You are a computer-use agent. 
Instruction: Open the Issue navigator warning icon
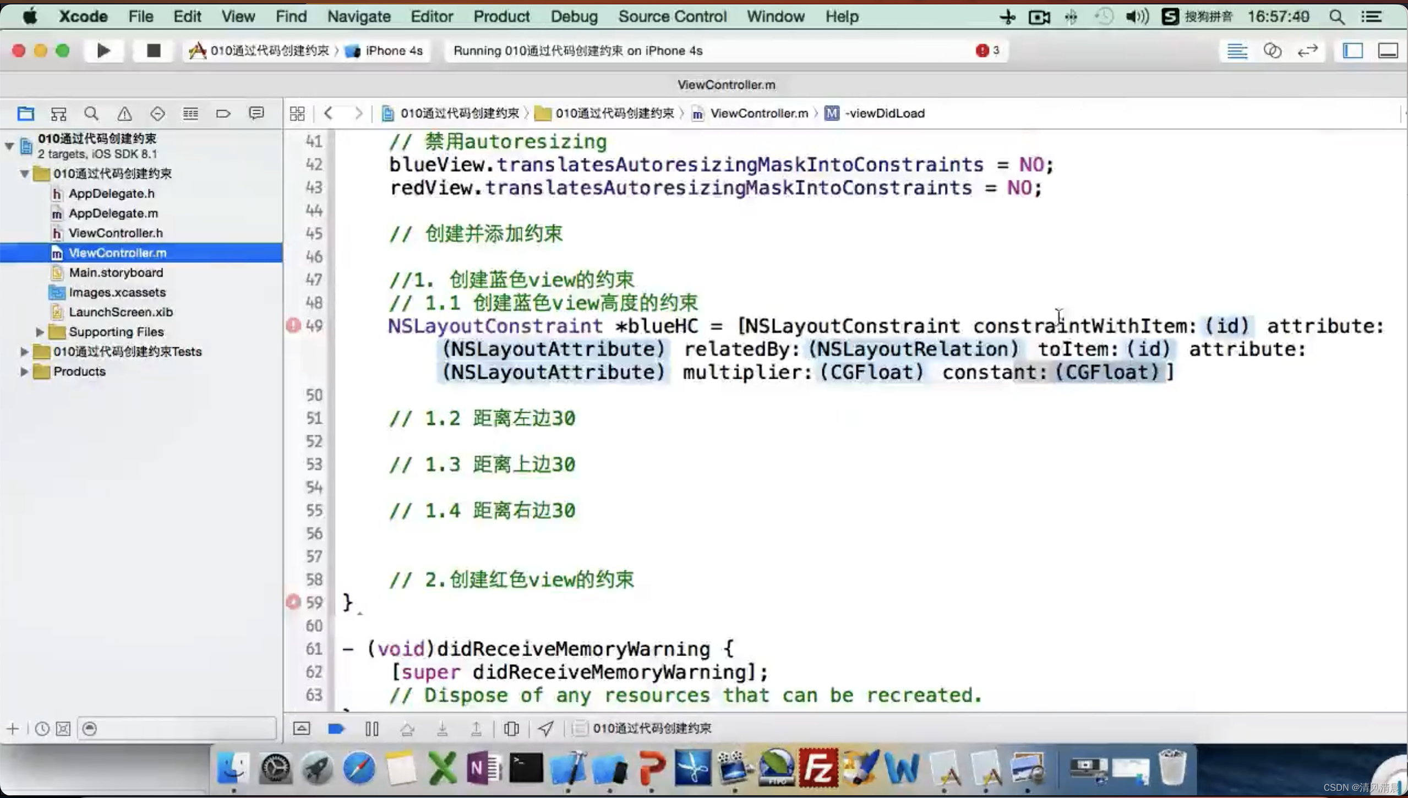pos(124,113)
